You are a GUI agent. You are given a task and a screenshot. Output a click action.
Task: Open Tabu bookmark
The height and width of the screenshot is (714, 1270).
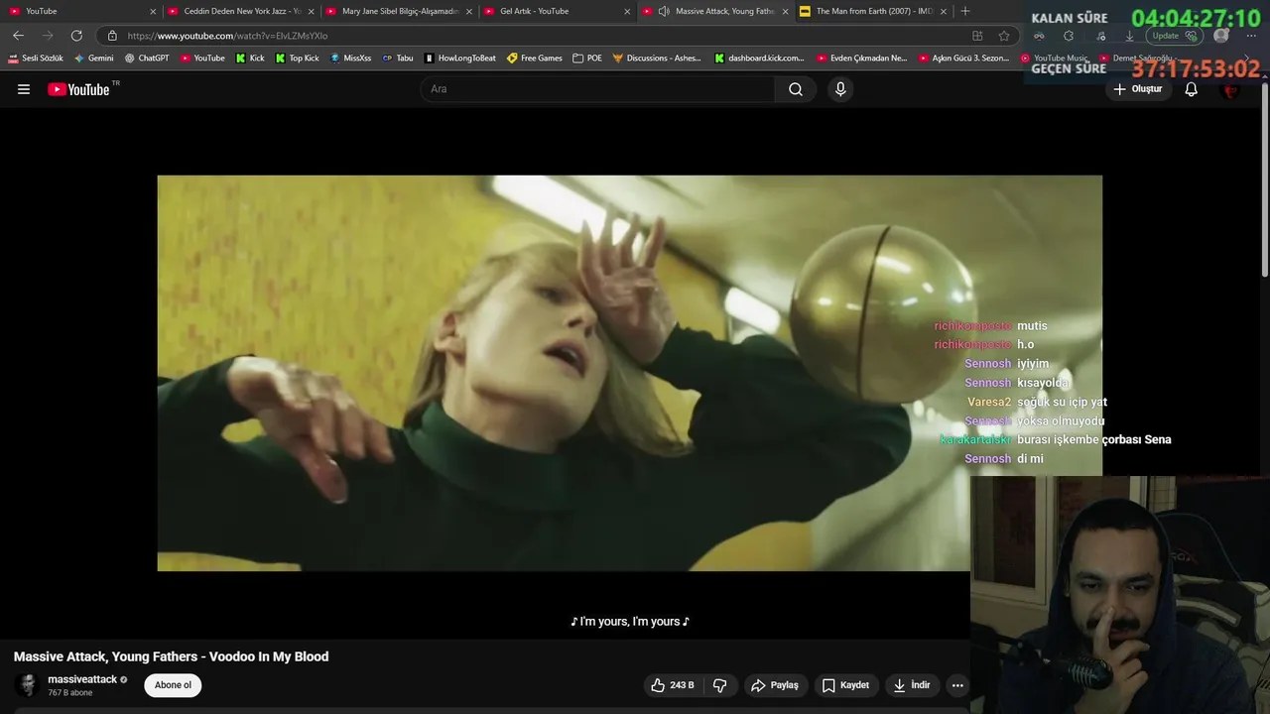coord(398,59)
